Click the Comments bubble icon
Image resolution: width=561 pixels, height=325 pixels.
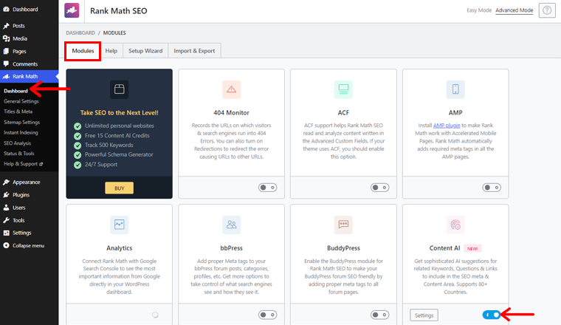(x=6, y=64)
